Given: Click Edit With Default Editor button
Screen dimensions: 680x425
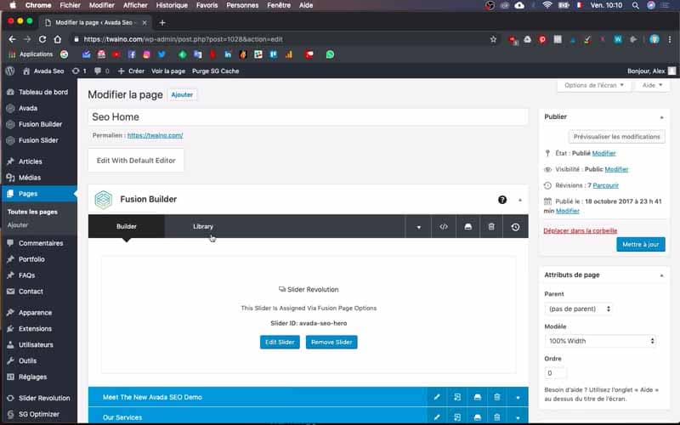Looking at the screenshot, I should (x=136, y=161).
